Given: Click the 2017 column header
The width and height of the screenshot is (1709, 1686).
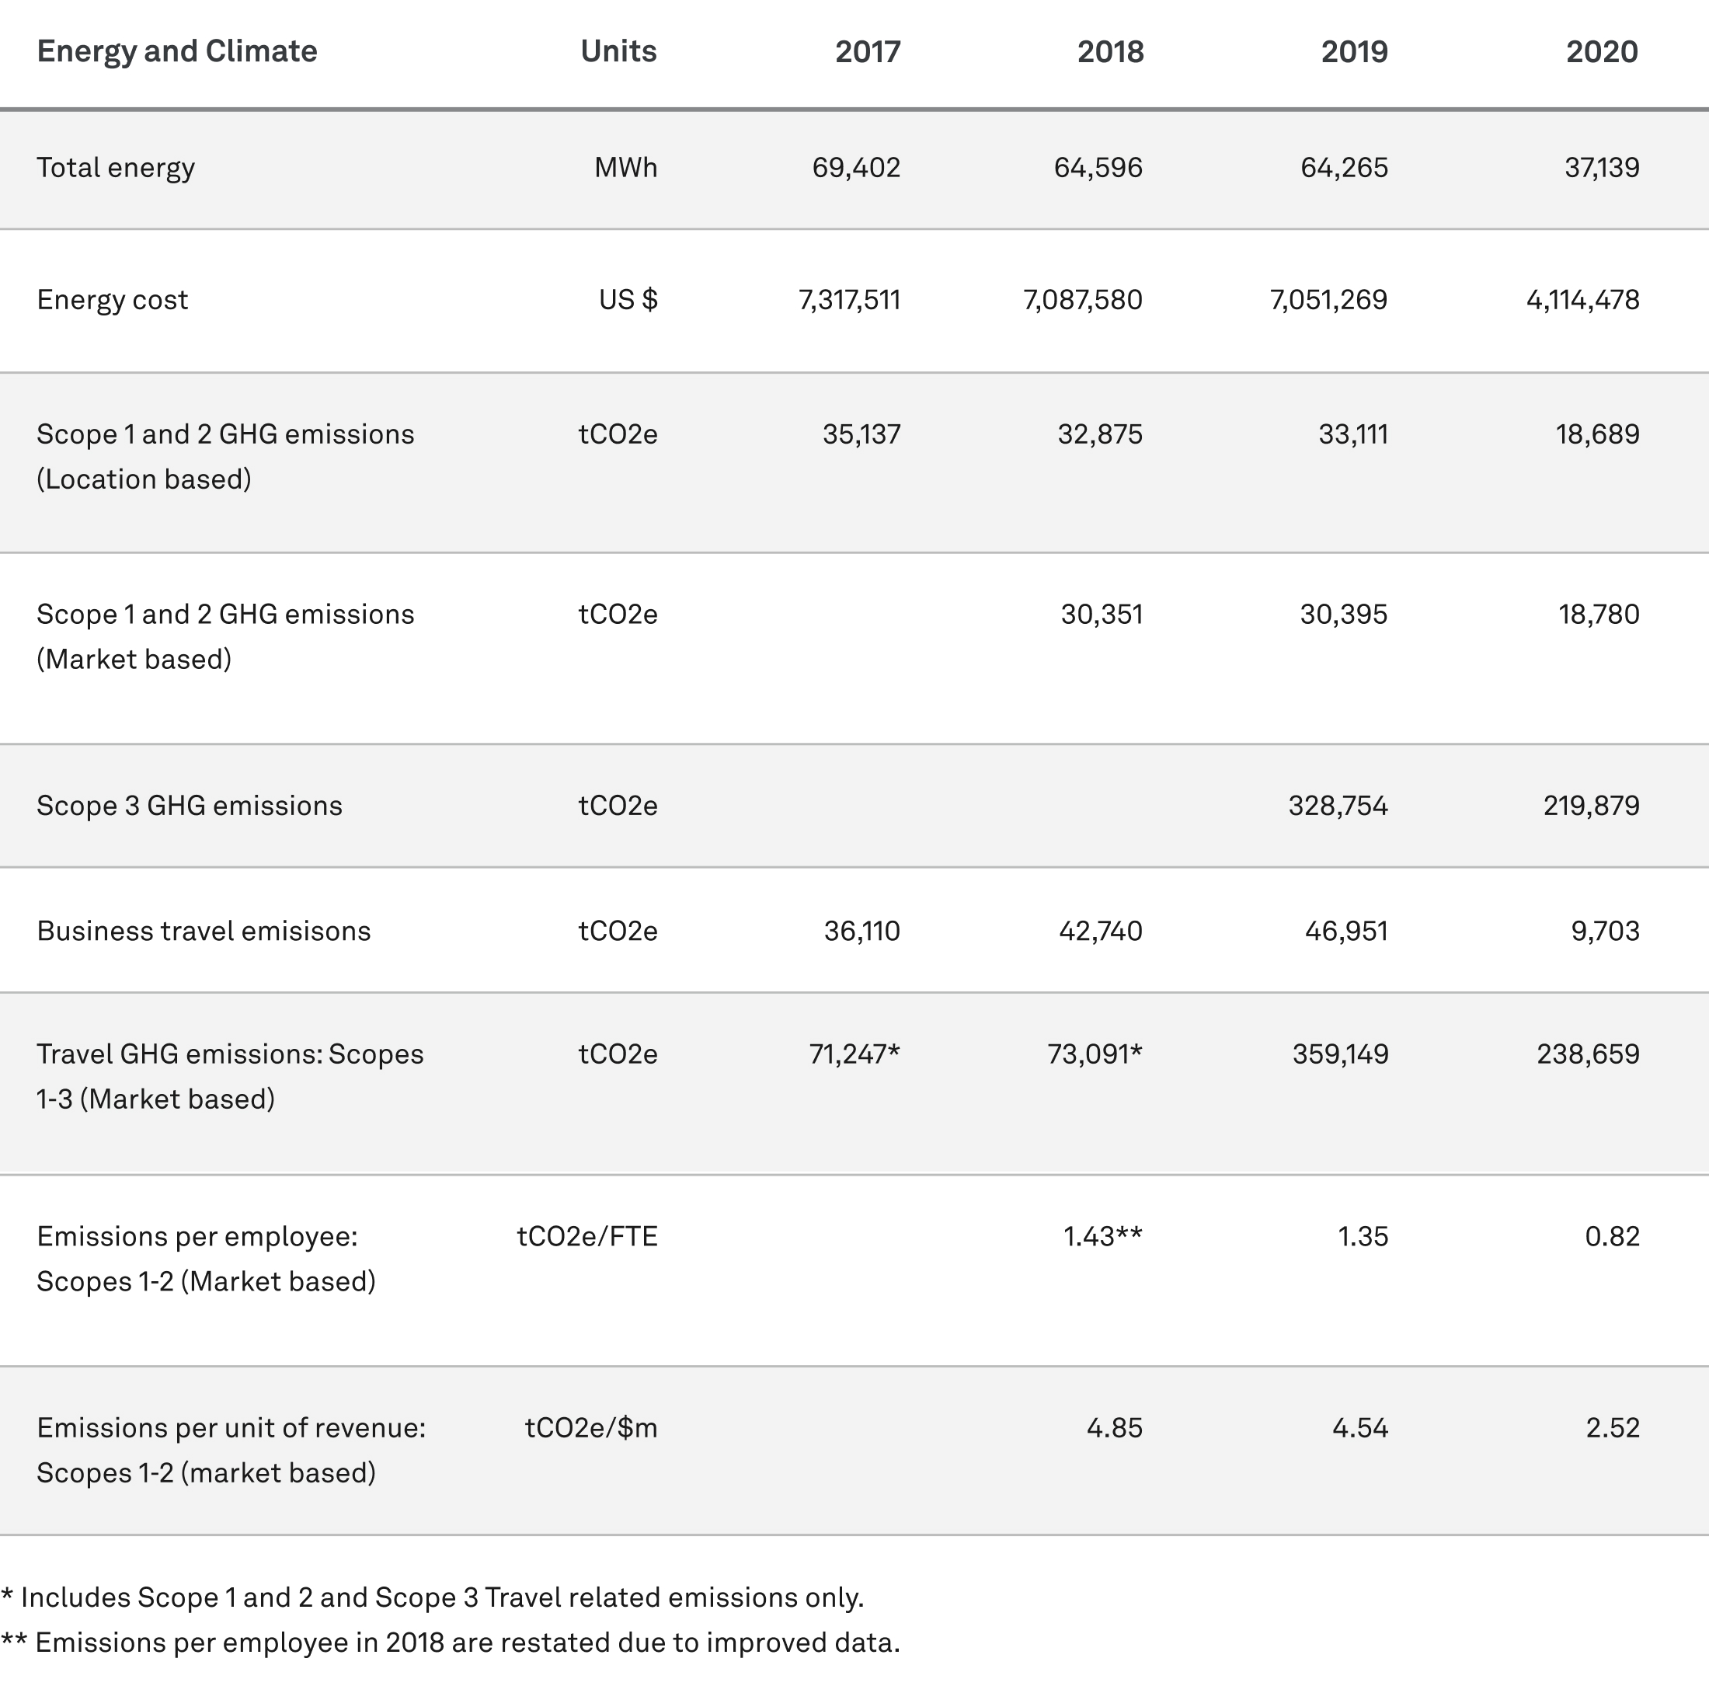Looking at the screenshot, I should tap(868, 51).
